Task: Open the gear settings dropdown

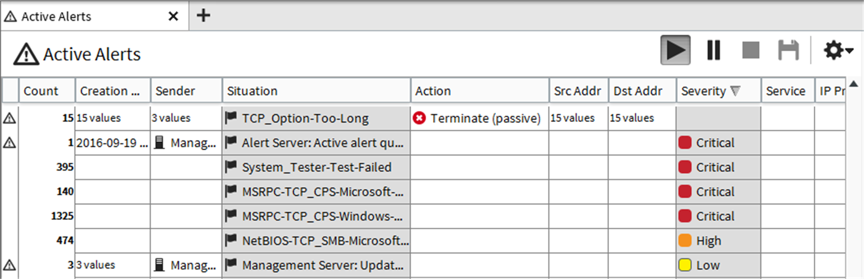Action: click(x=838, y=50)
